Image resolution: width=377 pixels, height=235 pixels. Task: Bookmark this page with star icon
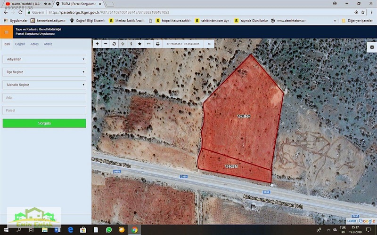(363, 12)
